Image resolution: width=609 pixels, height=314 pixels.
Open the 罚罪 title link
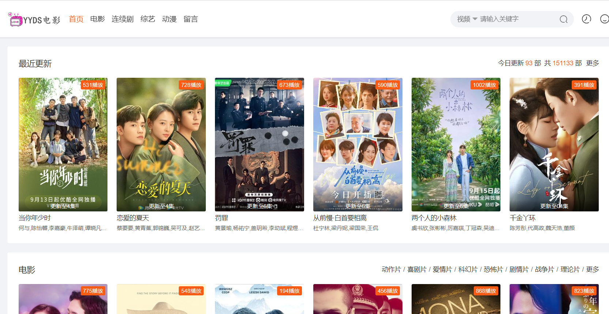click(222, 218)
